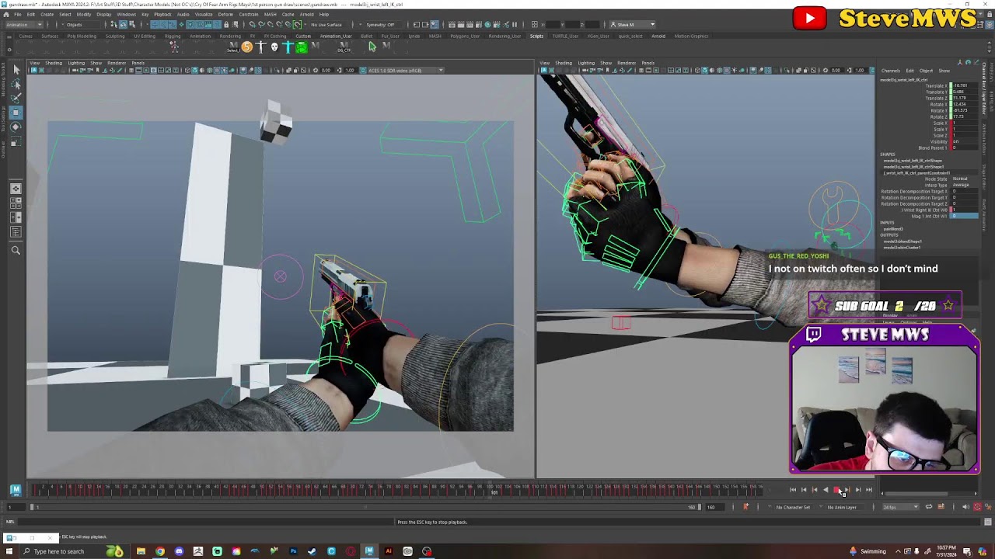Click the orange 5 shelf icon
Screen dimensions: 995x559
point(247,47)
